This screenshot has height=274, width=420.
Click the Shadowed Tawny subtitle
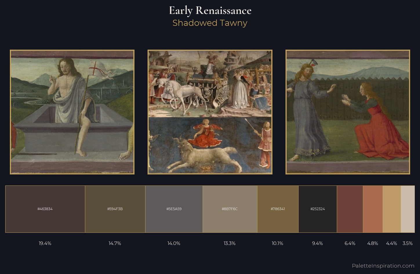pos(210,23)
